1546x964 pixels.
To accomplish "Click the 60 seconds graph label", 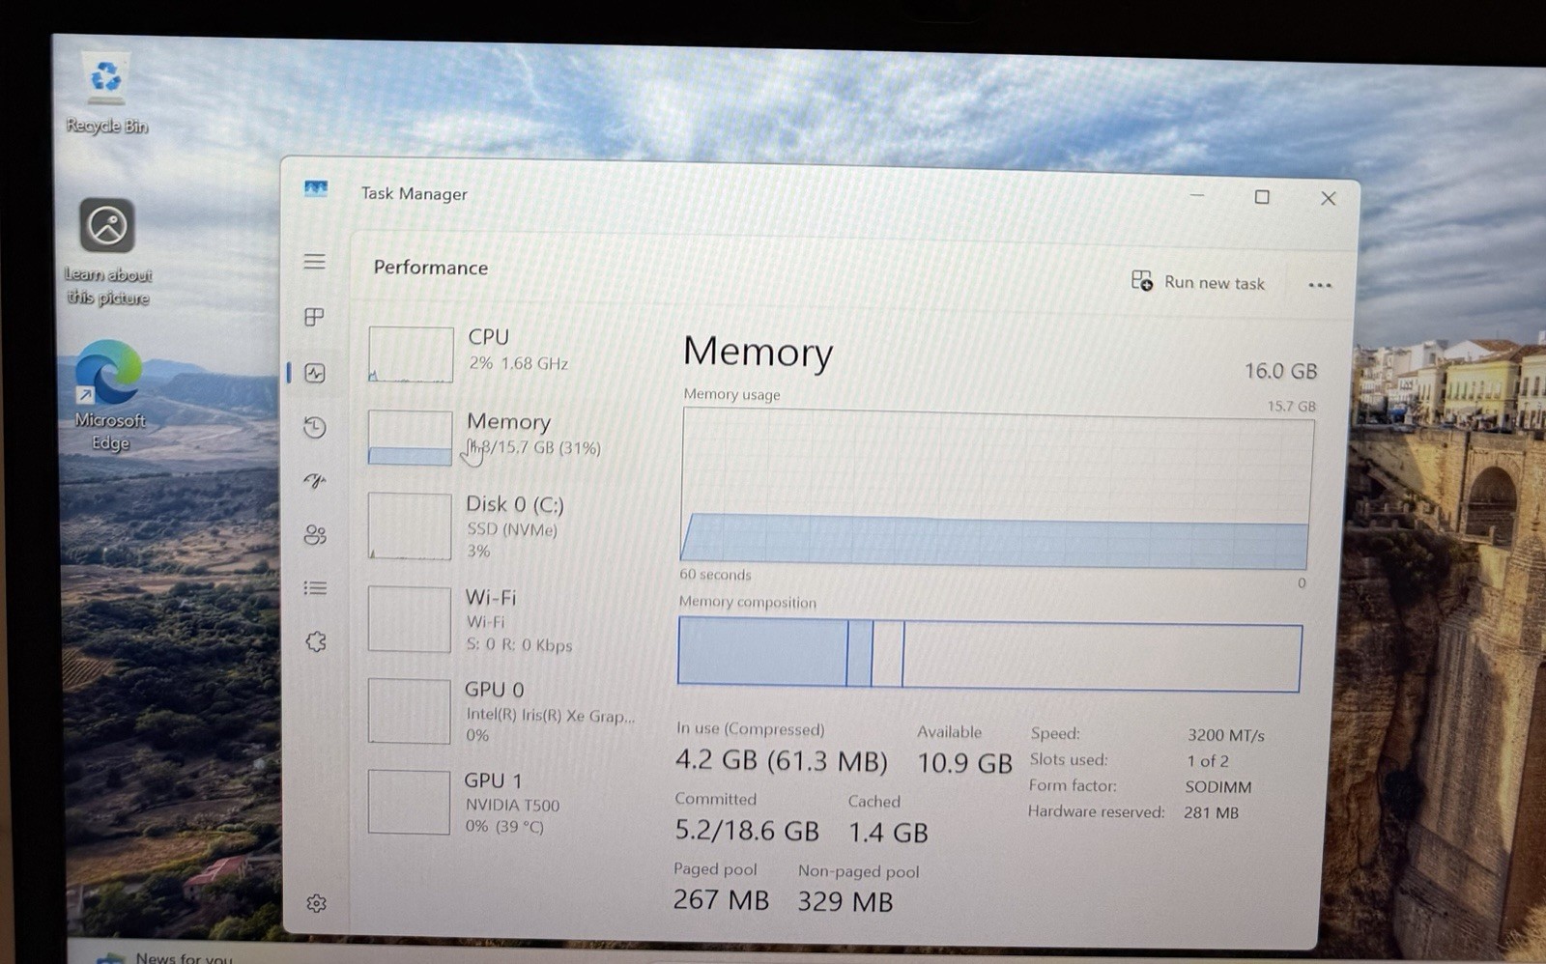I will click(x=715, y=574).
